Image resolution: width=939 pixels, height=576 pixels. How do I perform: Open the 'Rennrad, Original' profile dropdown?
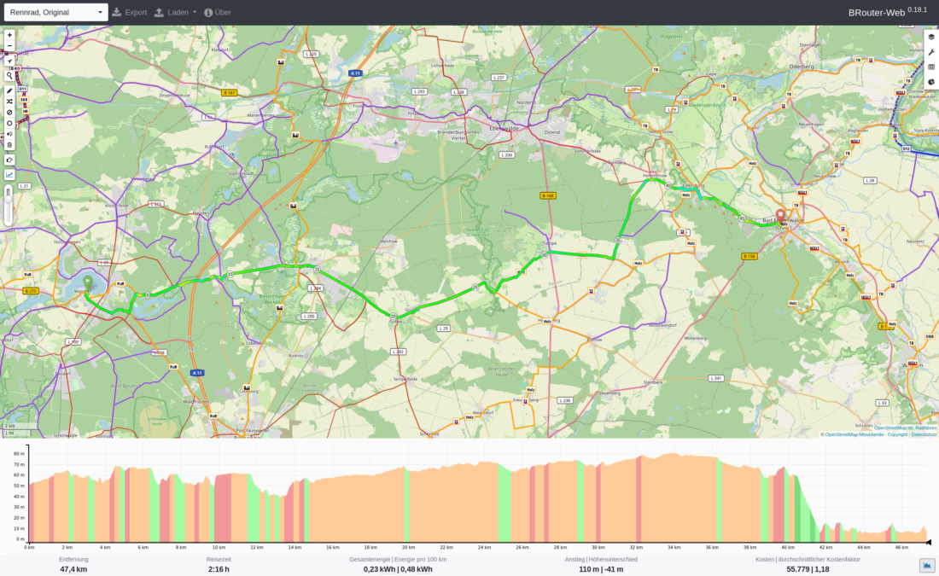click(x=55, y=12)
